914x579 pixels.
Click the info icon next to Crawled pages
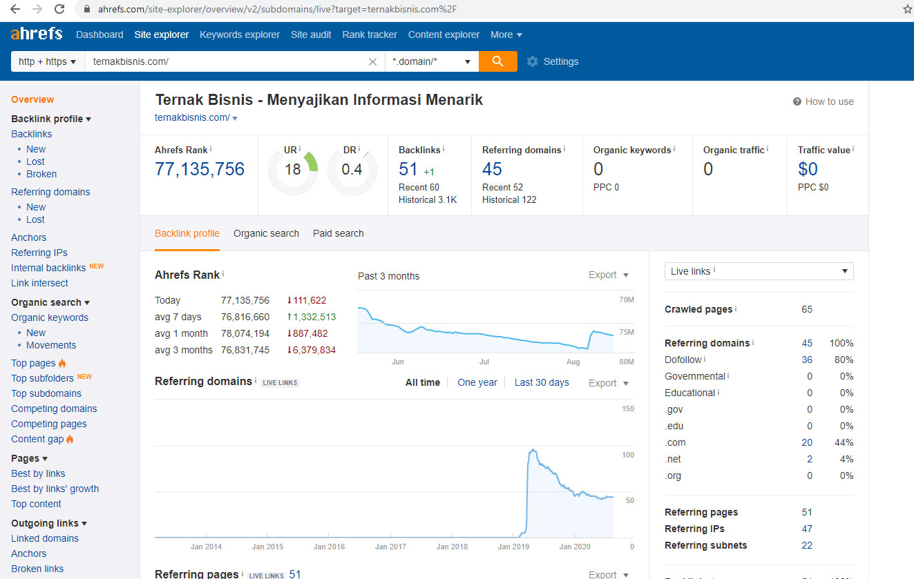736,308
